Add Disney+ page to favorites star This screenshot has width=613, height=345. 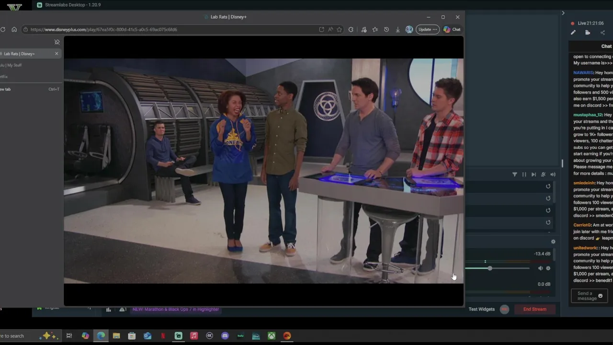coord(339,29)
